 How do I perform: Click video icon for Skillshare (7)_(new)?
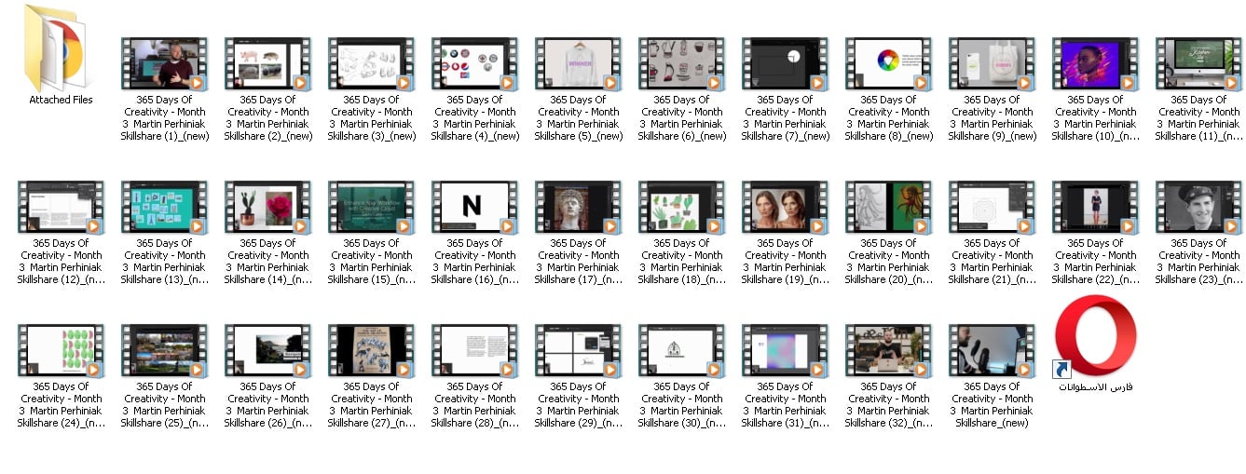(786, 64)
